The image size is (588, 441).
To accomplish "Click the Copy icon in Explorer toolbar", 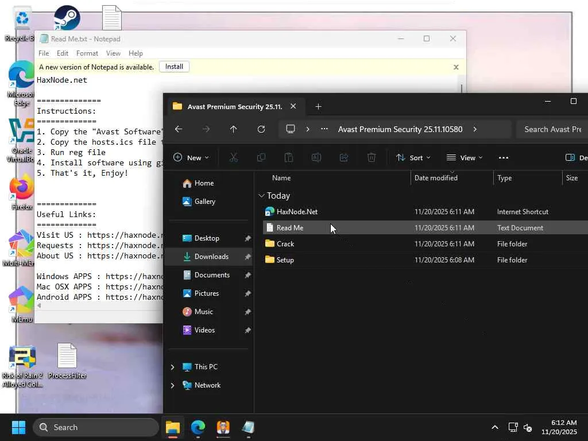I will pos(261,157).
